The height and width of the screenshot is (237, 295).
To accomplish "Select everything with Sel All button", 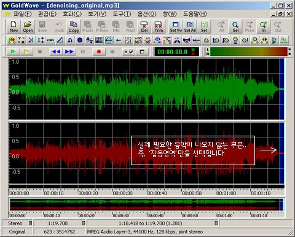I will click(190, 26).
